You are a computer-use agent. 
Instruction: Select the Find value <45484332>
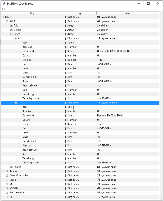point(104,128)
